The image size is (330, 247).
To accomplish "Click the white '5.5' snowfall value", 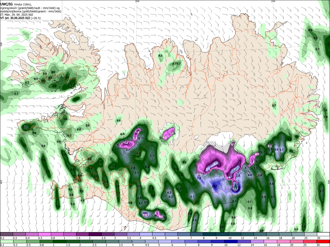I will [208, 169].
